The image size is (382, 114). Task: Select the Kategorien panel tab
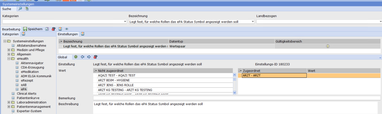tap(11, 34)
